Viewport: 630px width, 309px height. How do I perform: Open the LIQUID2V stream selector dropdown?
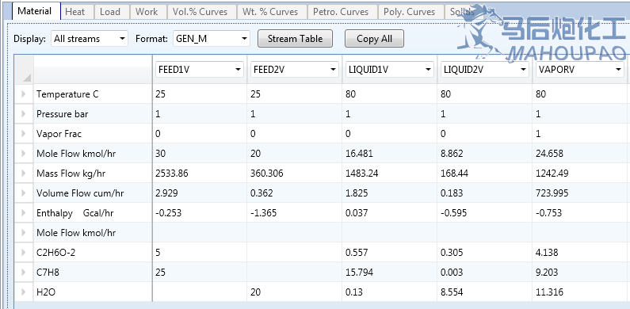pyautogui.click(x=485, y=70)
